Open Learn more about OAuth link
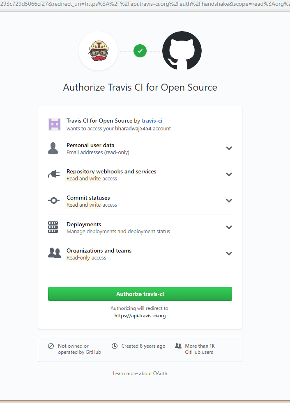The image size is (290, 403). pos(140,373)
